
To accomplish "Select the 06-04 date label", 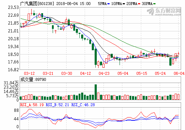I will coord(179,73).
